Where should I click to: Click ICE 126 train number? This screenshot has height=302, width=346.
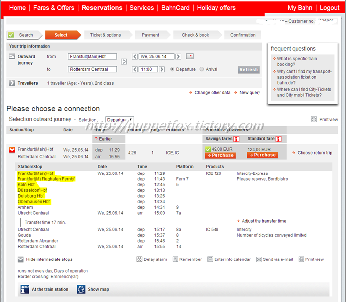click(x=214, y=173)
